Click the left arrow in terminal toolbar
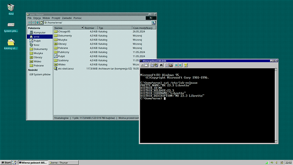The height and width of the screenshot is (165, 293). click(x=176, y=65)
